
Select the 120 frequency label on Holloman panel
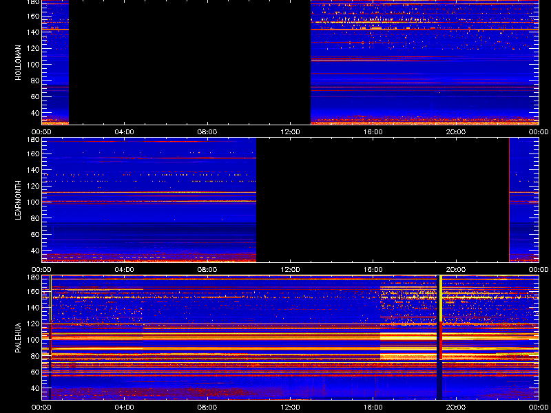point(32,48)
